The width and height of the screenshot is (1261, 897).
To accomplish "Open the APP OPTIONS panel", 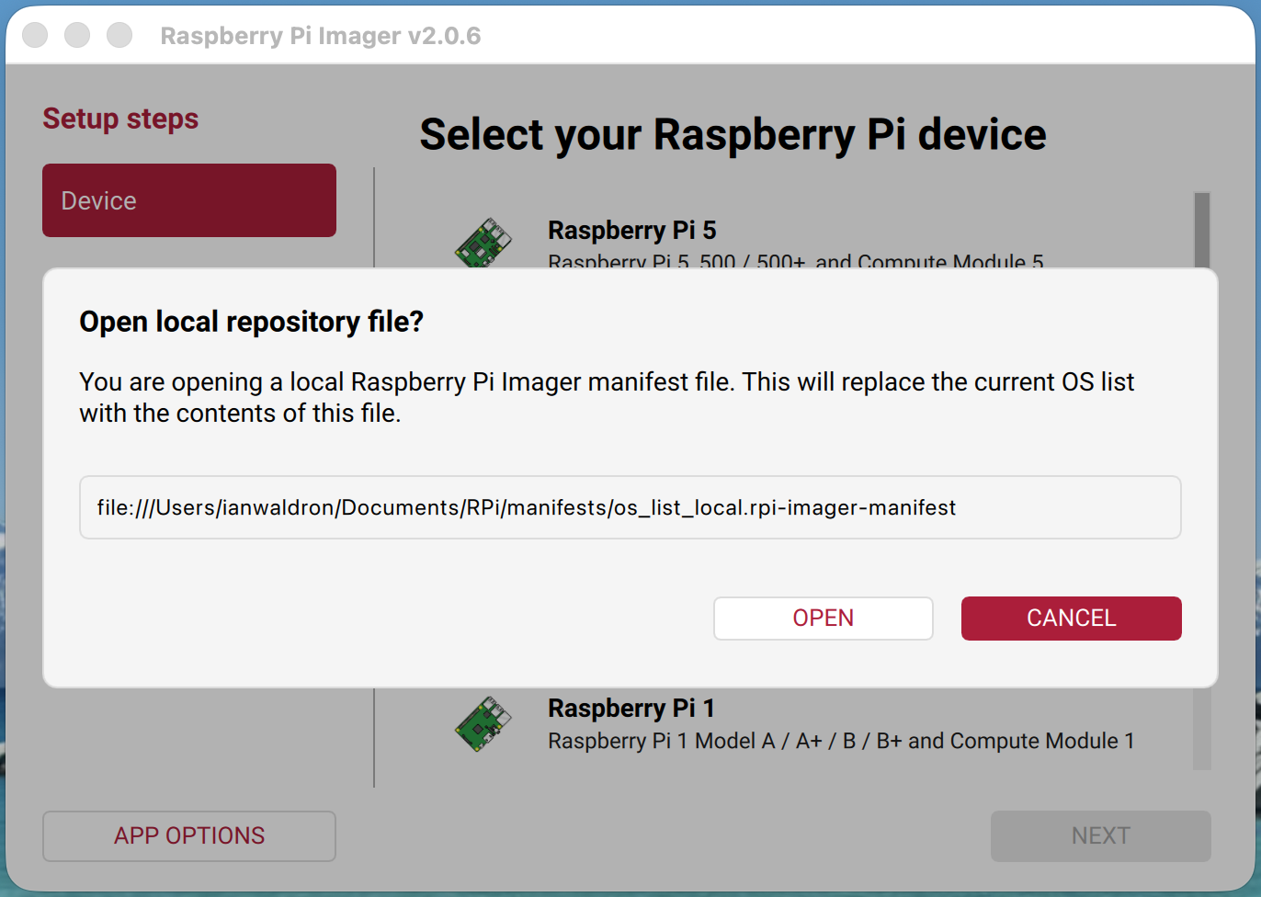I will point(188,835).
